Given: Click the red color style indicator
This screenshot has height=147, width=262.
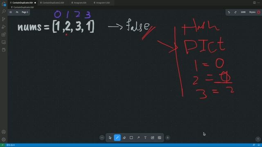Looking at the screenshot, I should (x=259, y=12).
